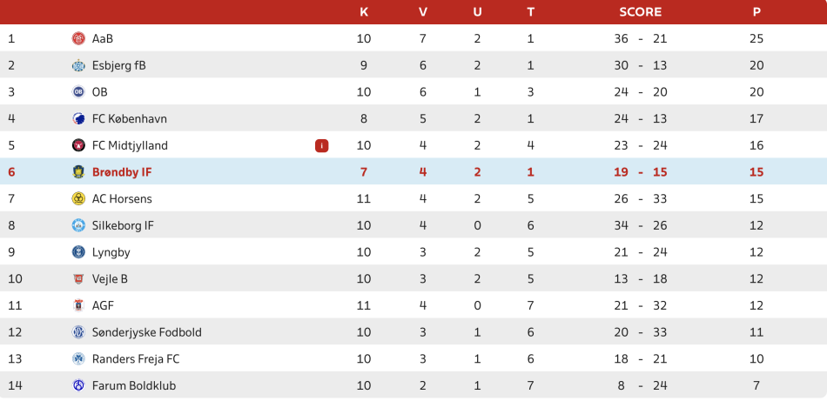Click the P points column header
827x401 pixels.
[x=756, y=12]
